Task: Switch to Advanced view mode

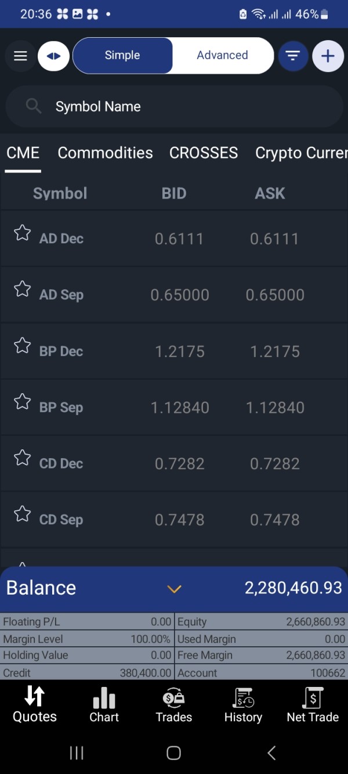Action: 222,56
